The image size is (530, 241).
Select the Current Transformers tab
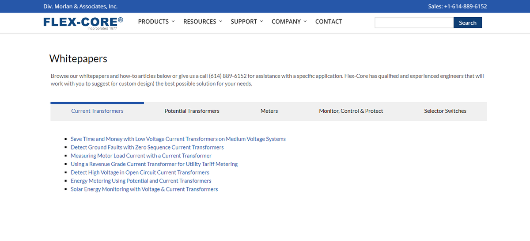(x=97, y=111)
